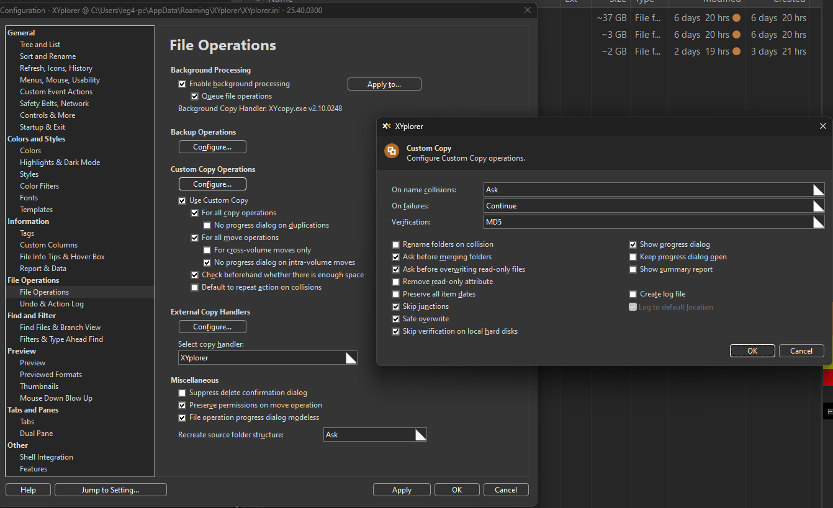Select Custom Event Actions category

pos(56,92)
